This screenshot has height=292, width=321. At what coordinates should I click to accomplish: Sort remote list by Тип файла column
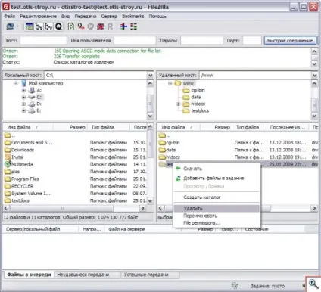click(x=248, y=127)
